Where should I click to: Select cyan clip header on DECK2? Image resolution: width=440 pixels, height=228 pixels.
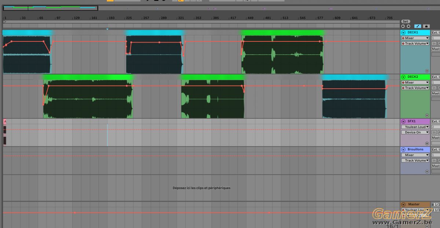(x=355, y=77)
